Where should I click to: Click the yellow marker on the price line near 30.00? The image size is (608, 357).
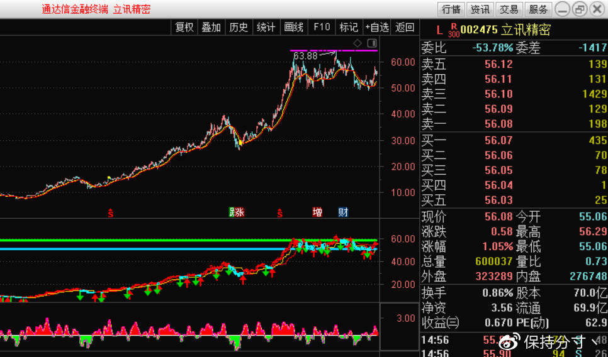pyautogui.click(x=240, y=143)
